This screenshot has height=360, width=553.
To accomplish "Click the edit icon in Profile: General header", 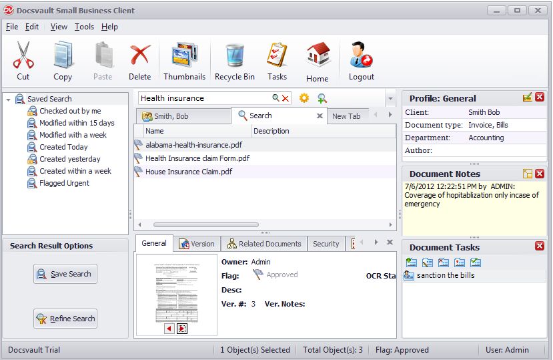I will tap(528, 98).
